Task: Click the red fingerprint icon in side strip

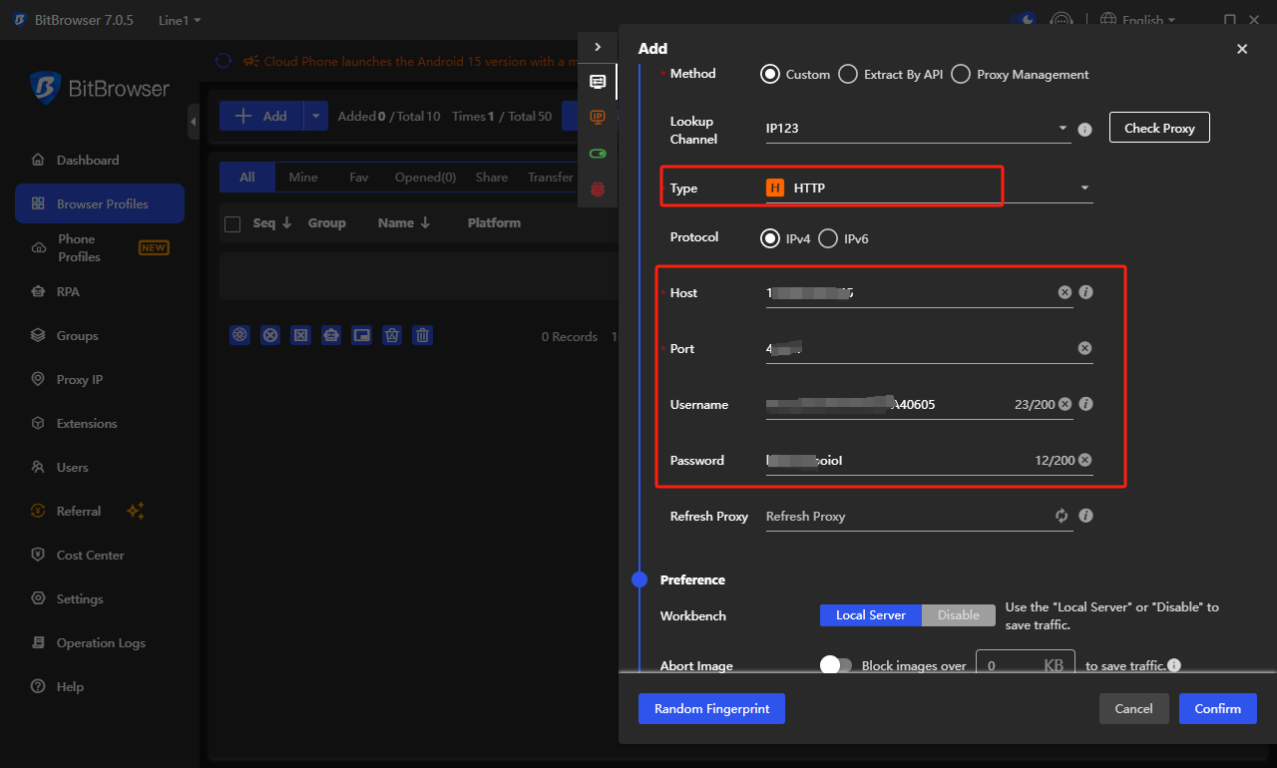Action: coord(598,189)
